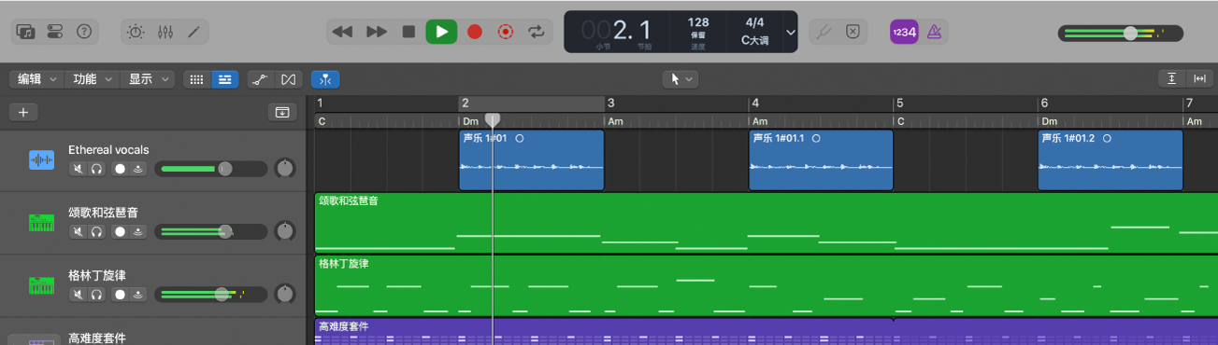
Task: Open the 编辑 dropdown menu
Action: point(36,79)
